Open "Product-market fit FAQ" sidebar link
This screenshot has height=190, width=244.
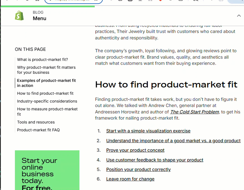pyautogui.click(x=38, y=130)
